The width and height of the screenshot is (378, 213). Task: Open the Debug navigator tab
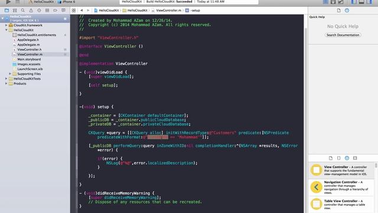tap(47, 11)
